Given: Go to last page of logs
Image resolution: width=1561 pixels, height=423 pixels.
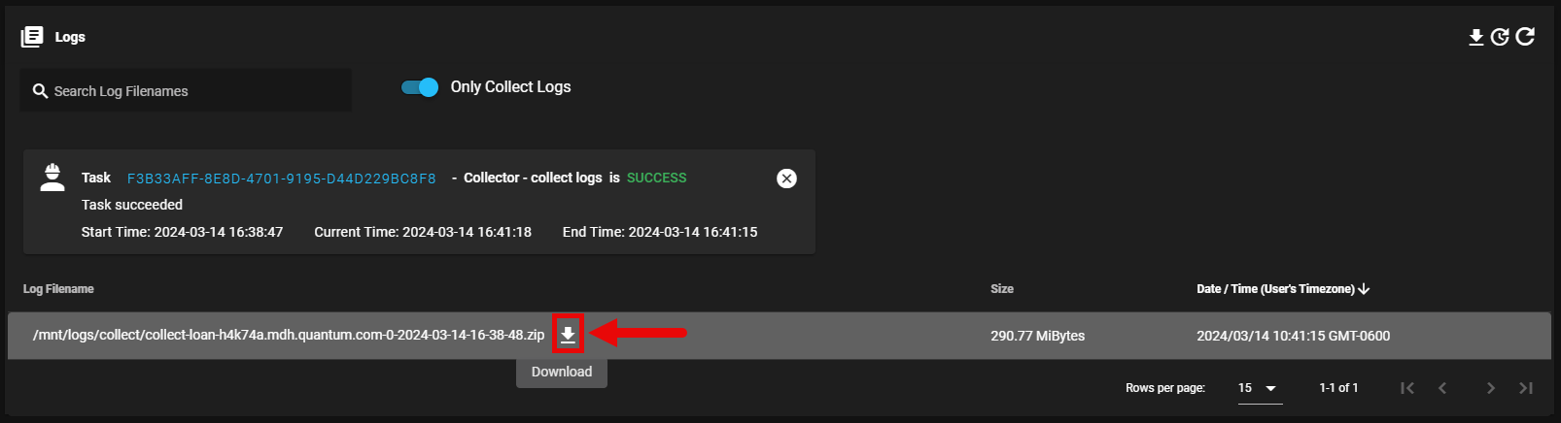Looking at the screenshot, I should 1526,388.
